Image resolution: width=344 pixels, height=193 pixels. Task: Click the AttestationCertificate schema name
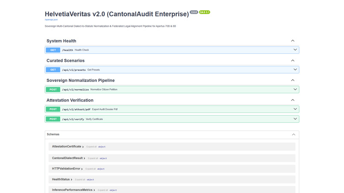(67, 147)
